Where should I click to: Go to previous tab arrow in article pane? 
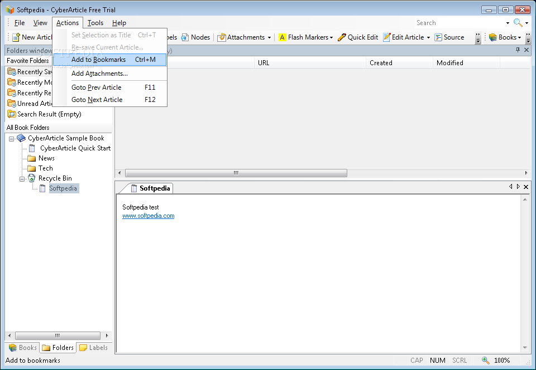[x=511, y=187]
